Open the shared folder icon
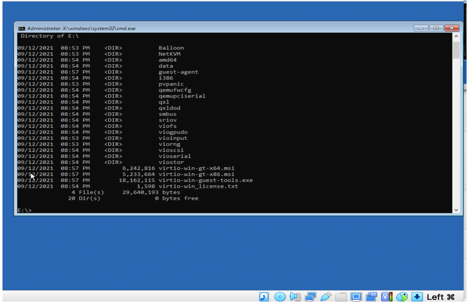468x303 pixels. pyautogui.click(x=341, y=297)
